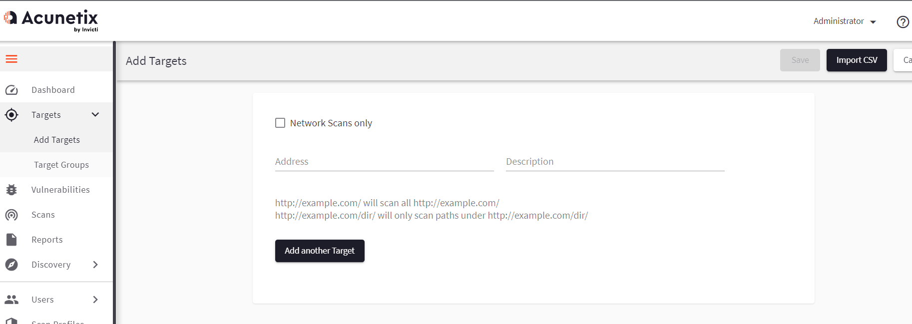Click the Reports document icon
Image resolution: width=912 pixels, height=324 pixels.
(11, 240)
